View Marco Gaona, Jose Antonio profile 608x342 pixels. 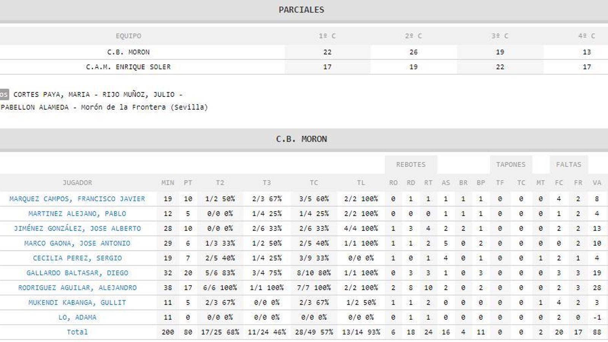[x=77, y=243]
